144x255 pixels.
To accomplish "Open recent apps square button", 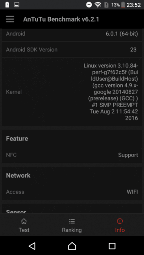I will pos(112,246).
